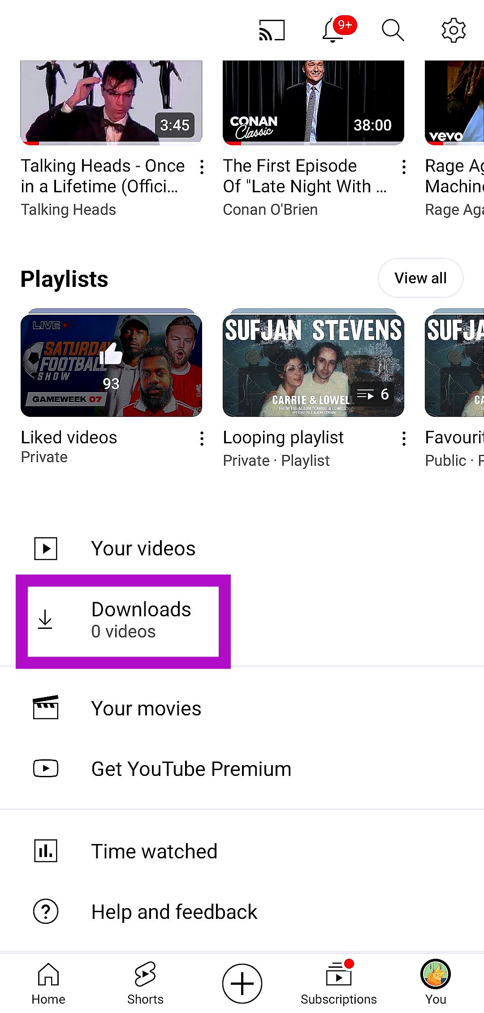Tap the Cast to device icon
Screen dimensions: 484x1013
tap(272, 30)
